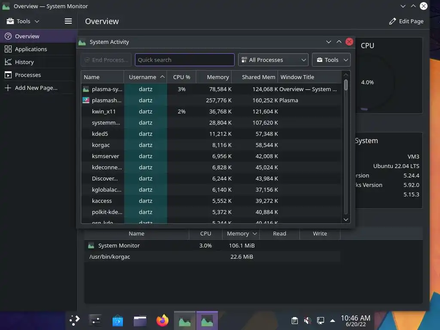This screenshot has height=330, width=440.
Task: Click the scroll up arrow of process list
Action: (x=346, y=75)
